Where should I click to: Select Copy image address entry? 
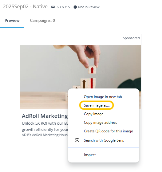click(x=100, y=123)
